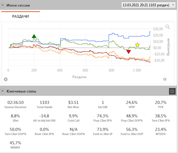This screenshot has height=153, width=178.
Task: Open the session date dropdown
Action: click(148, 5)
